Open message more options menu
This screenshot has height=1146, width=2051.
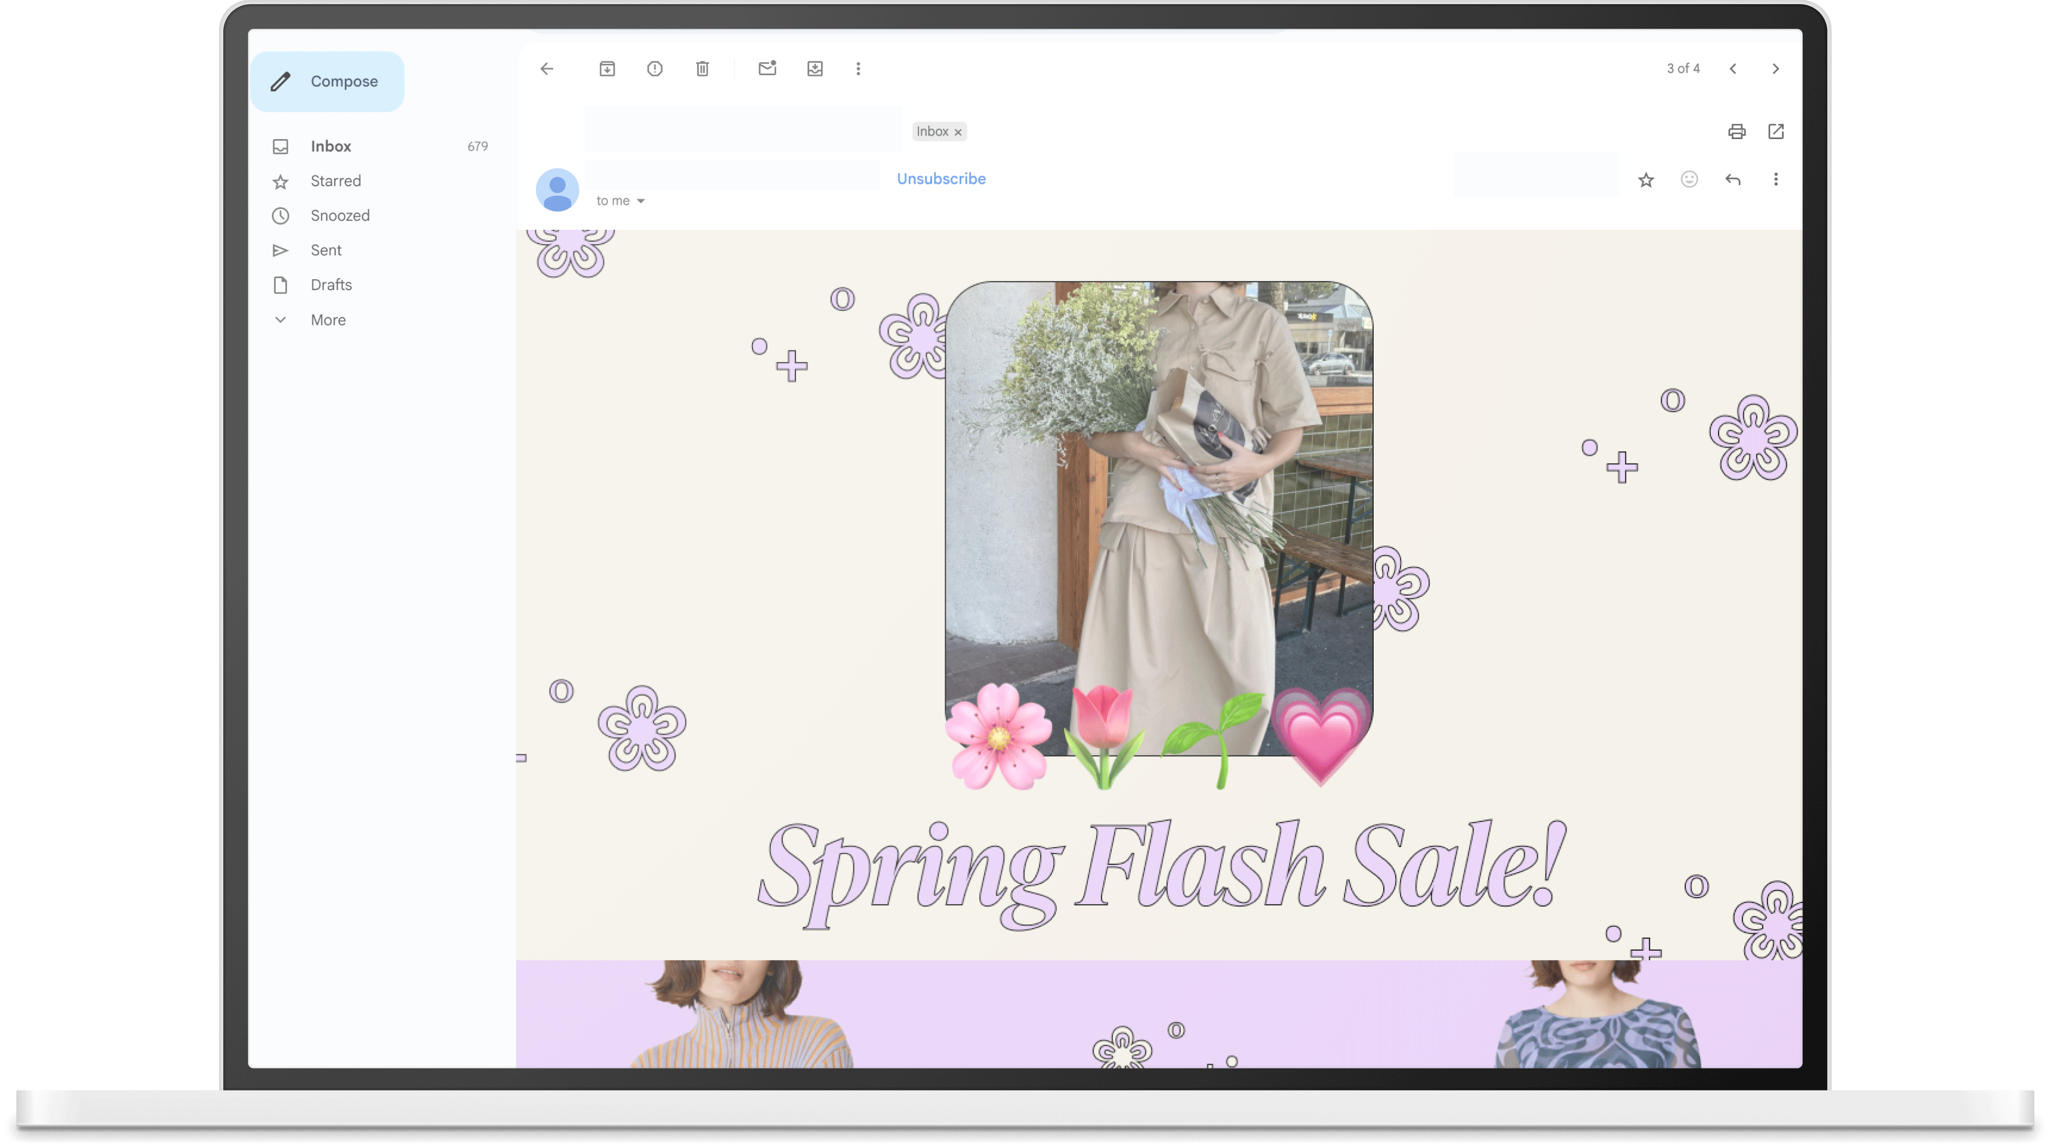[x=1775, y=179]
